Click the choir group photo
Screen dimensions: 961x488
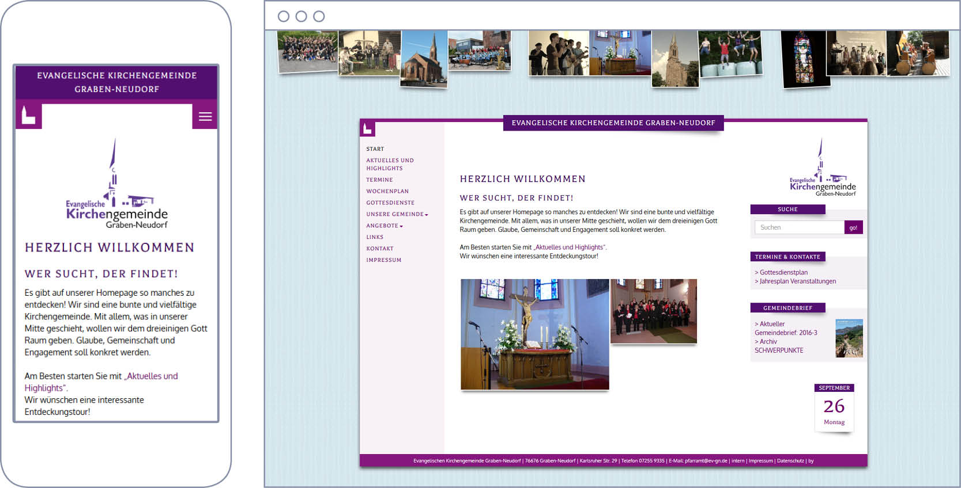point(654,311)
